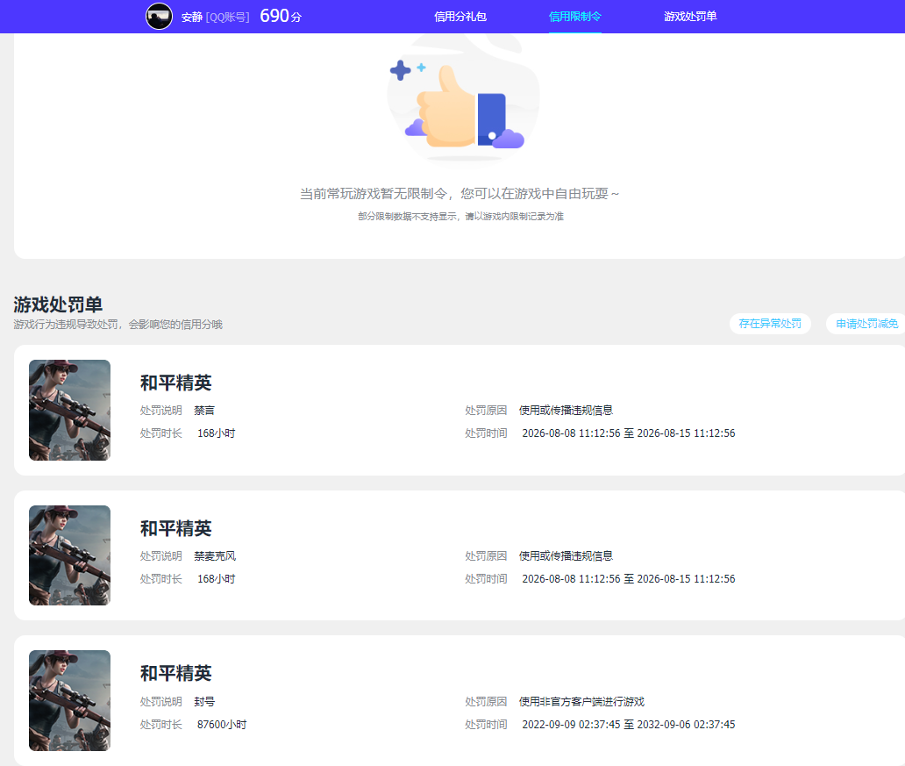
Task: Click 使用或传播违规信息 in the 禁麦克风 card
Action: [x=566, y=555]
